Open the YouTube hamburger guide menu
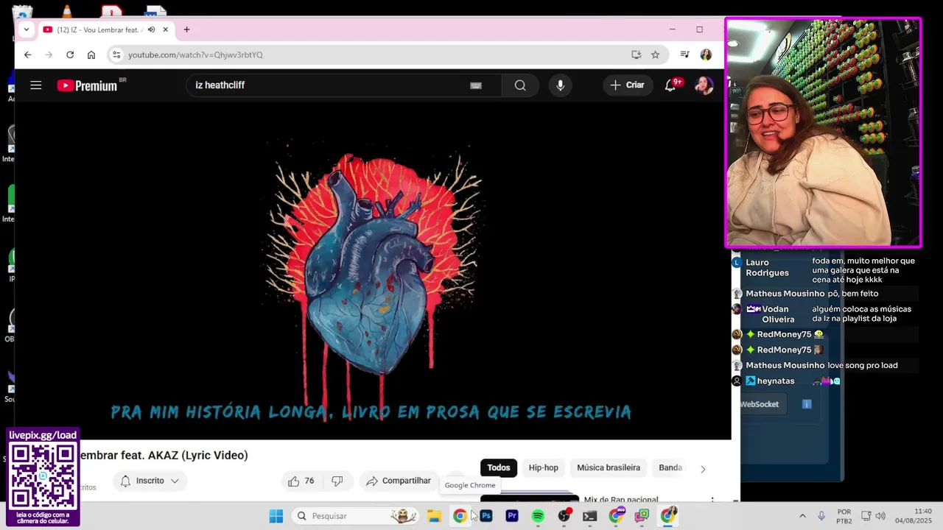 (35, 85)
